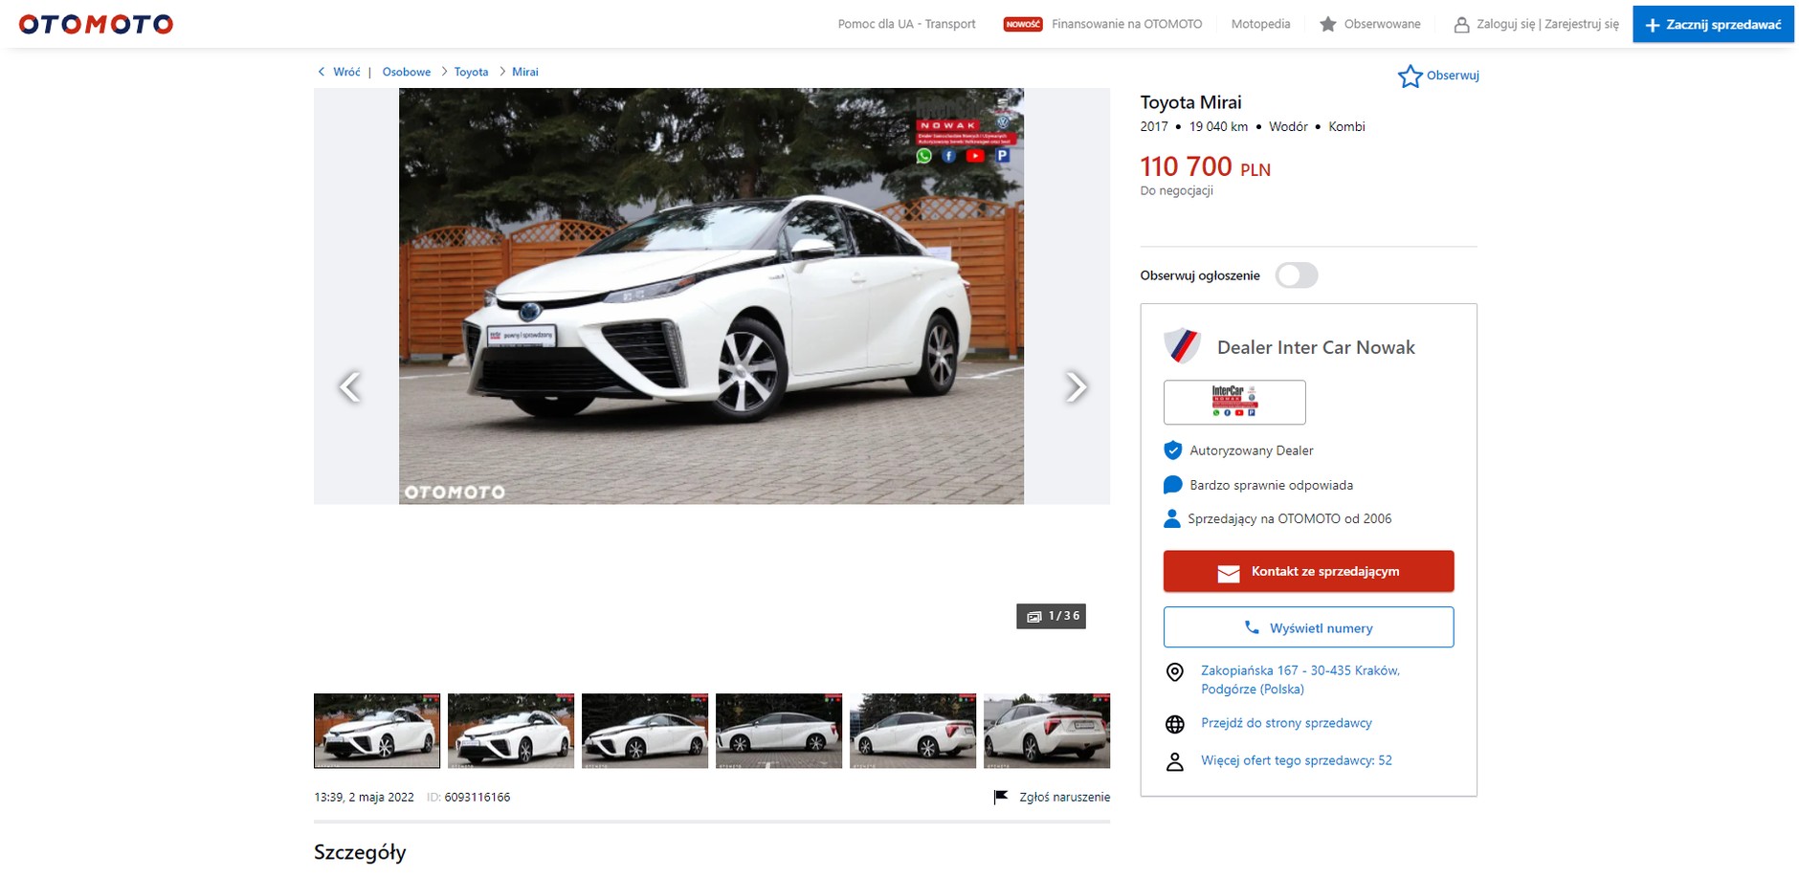Image resolution: width=1799 pixels, height=877 pixels.
Task: Click the InterCar dealer logo image
Action: tap(1234, 402)
